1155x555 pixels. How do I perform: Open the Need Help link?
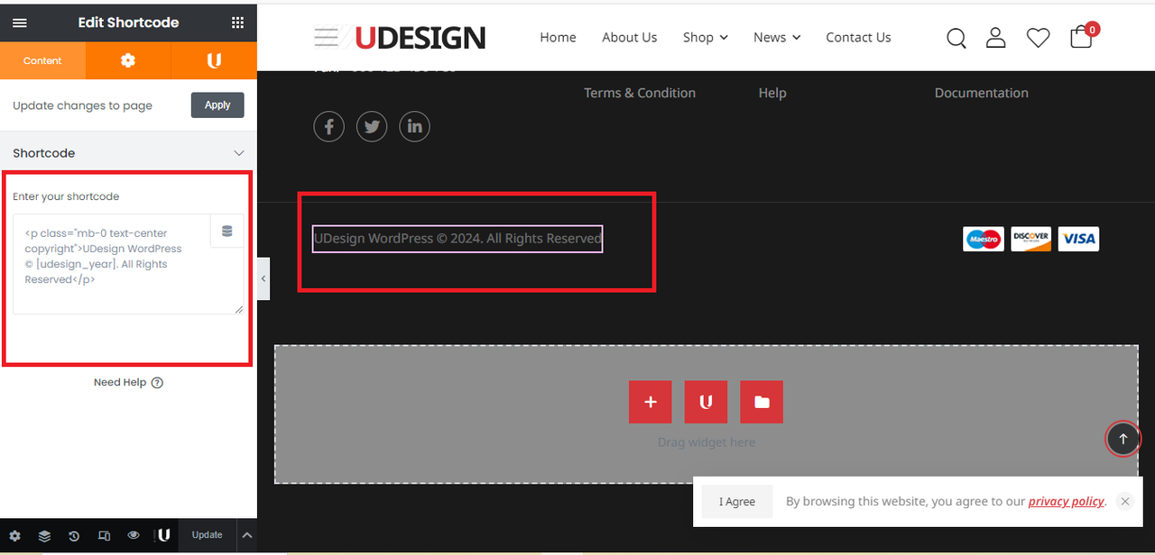[128, 382]
